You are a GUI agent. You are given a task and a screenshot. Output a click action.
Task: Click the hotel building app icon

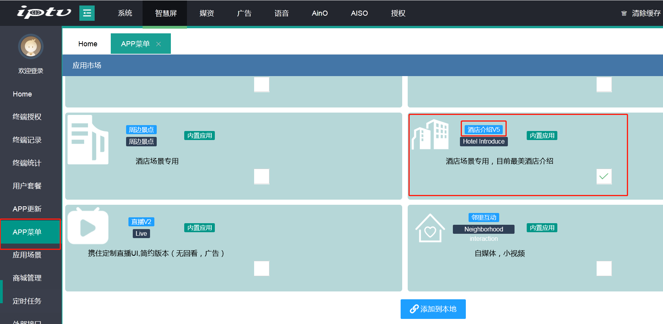(x=430, y=135)
